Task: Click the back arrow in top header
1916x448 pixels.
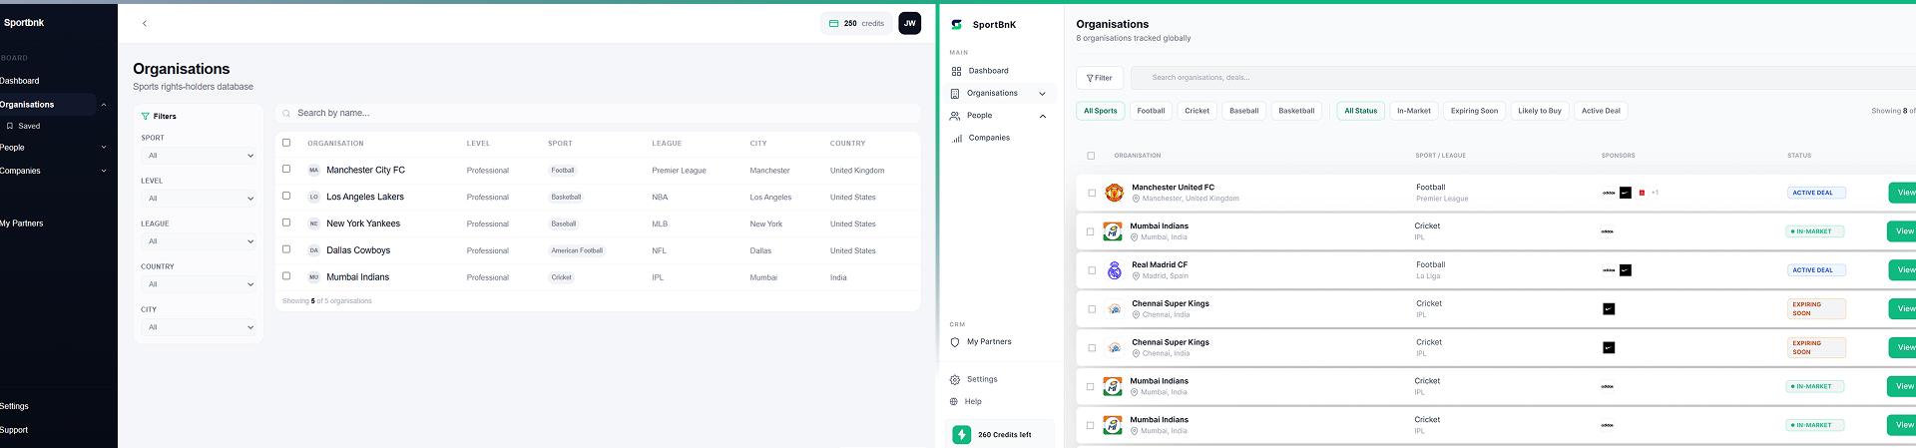Action: [145, 23]
